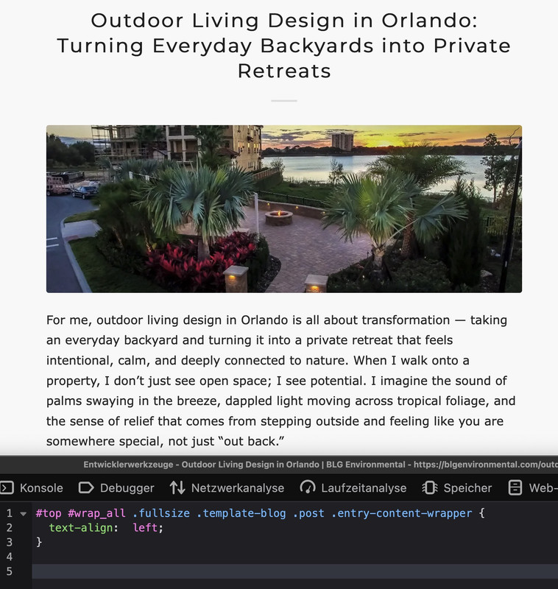Open the Netzwerkanalyse tab
Screen dimensions: 558x589
(x=227, y=487)
